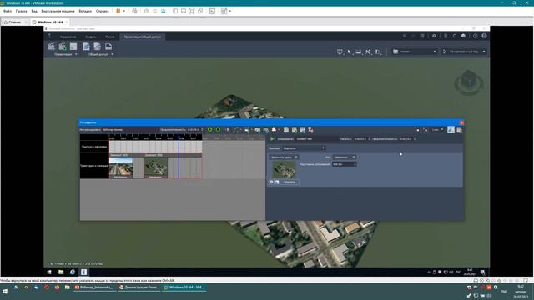
Task: Click the VMware console view icon
Action: click(x=212, y=11)
